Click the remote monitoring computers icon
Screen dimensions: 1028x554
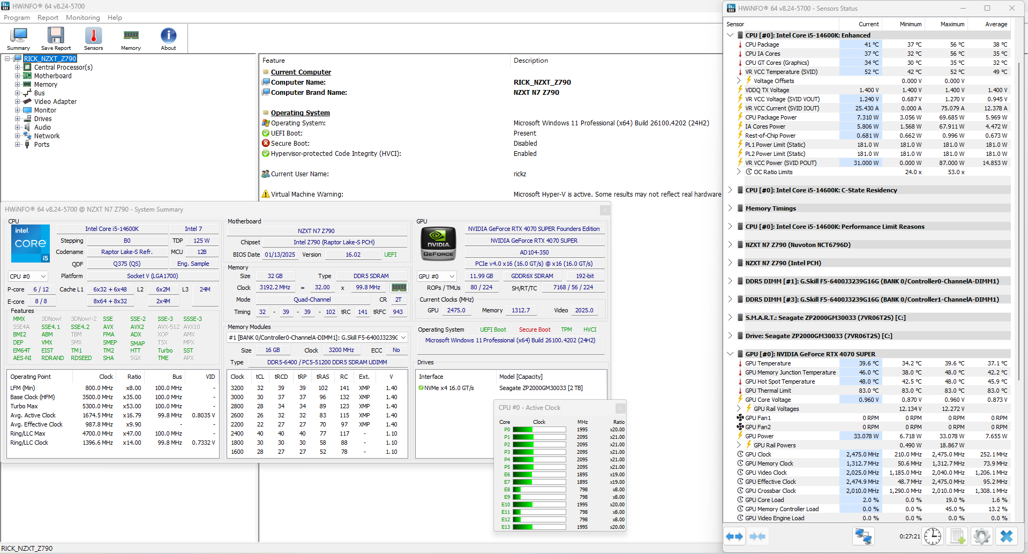(x=863, y=536)
